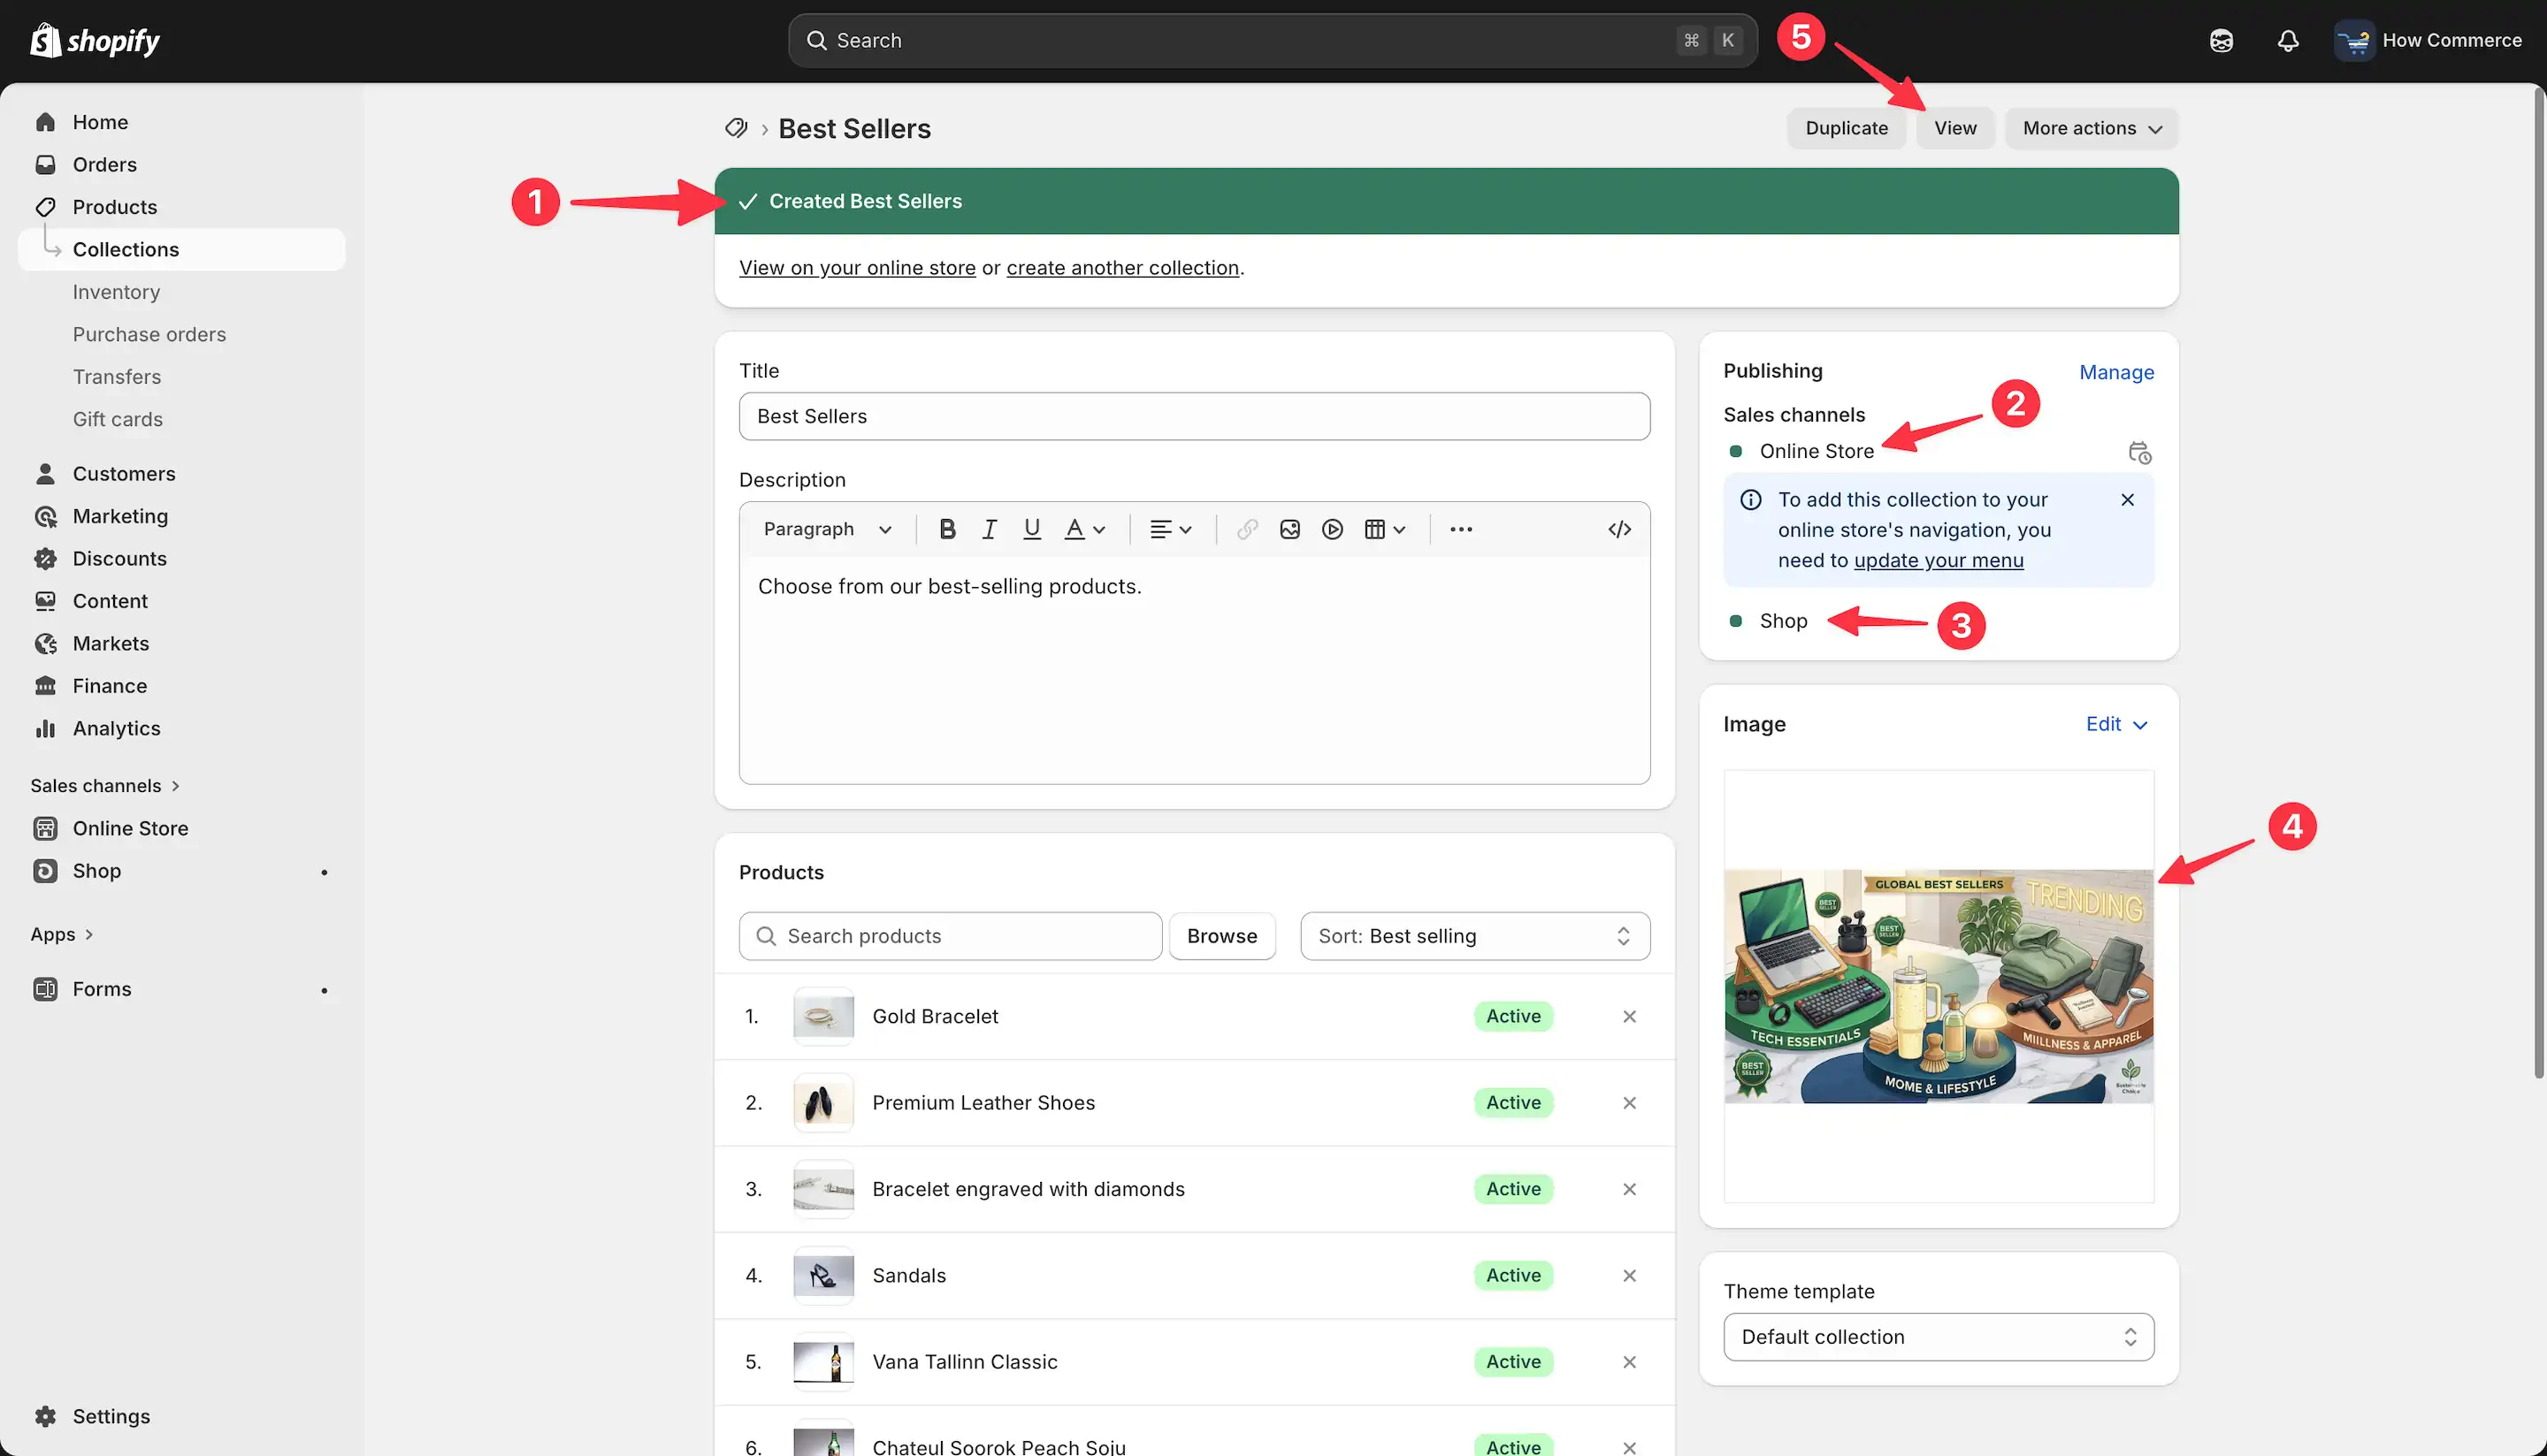The width and height of the screenshot is (2547, 1456).
Task: Click the Search products field
Action: [951, 936]
